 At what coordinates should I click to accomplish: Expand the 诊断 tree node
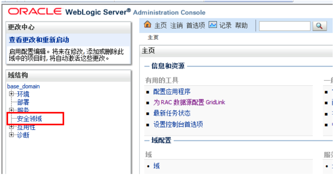coord(11,135)
